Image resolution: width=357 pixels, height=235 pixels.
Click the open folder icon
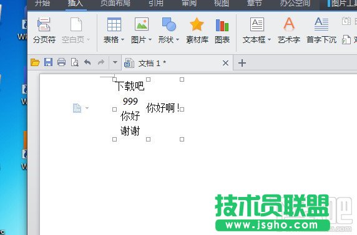point(35,62)
